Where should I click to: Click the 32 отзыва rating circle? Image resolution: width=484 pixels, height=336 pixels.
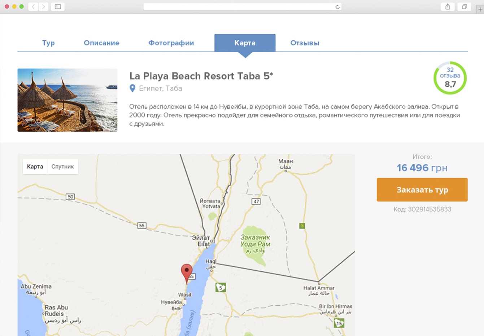pyautogui.click(x=450, y=78)
